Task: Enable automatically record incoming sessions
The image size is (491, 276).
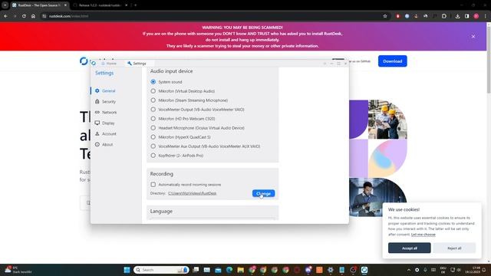Action: tap(153, 185)
